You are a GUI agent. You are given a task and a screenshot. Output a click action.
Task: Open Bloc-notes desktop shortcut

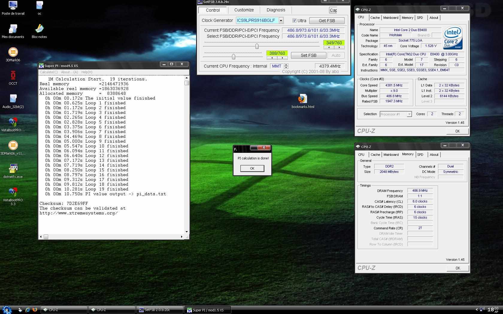point(39,31)
